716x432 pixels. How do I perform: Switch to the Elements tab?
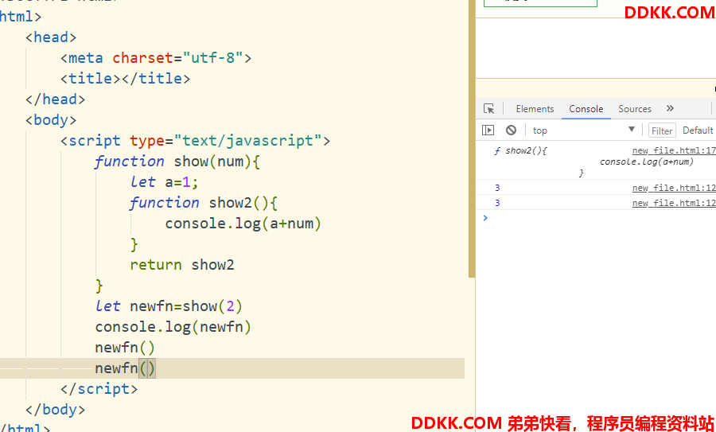click(535, 109)
